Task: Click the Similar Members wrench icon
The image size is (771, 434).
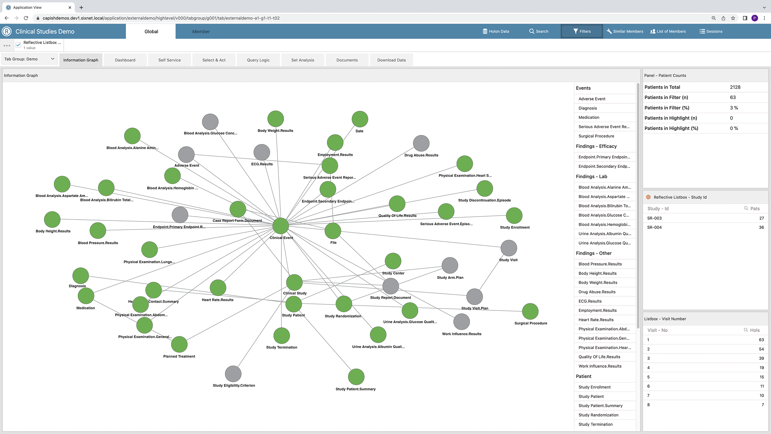Action: click(x=609, y=31)
